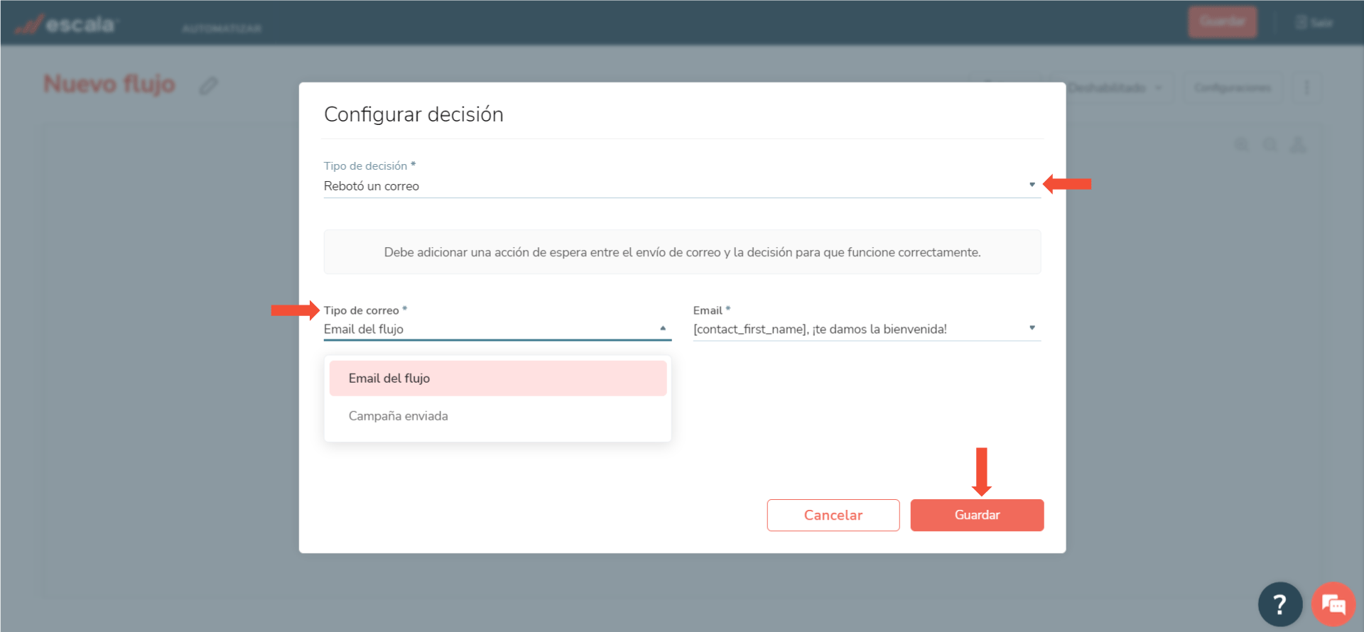Click the top bar Guardar button

tap(1223, 22)
